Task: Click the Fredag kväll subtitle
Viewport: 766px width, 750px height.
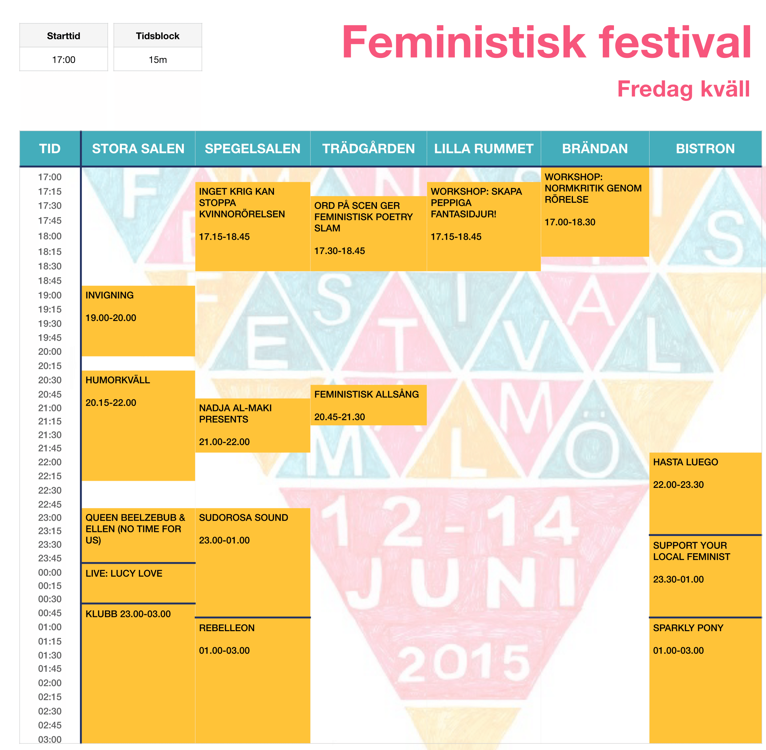Action: (x=683, y=89)
